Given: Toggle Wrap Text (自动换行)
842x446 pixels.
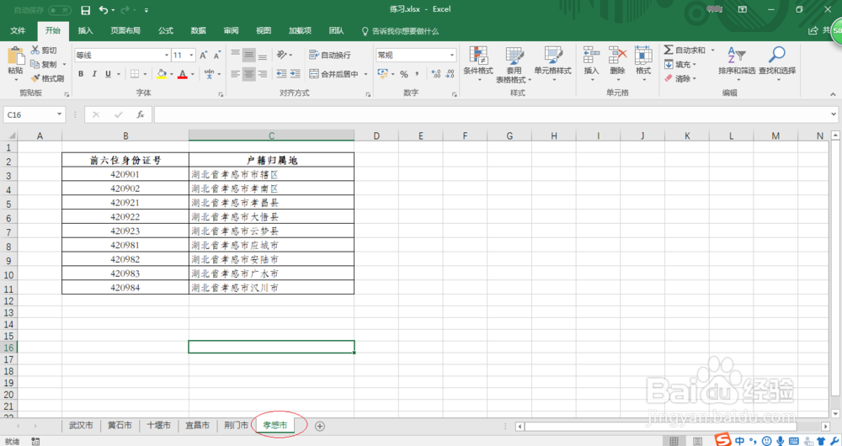Looking at the screenshot, I should tap(330, 56).
